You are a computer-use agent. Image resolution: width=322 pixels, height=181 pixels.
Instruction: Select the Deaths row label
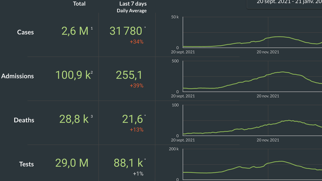point(24,120)
